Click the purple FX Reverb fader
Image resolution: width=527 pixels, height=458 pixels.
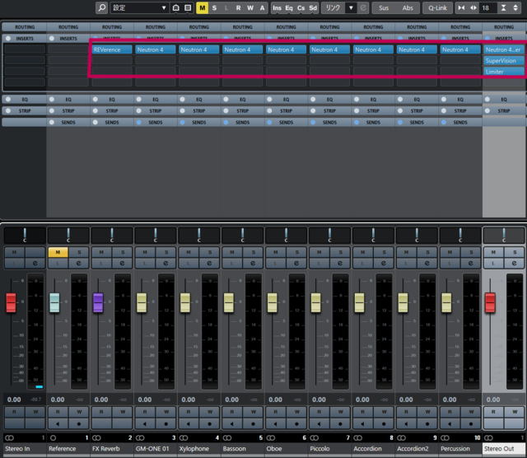98,302
